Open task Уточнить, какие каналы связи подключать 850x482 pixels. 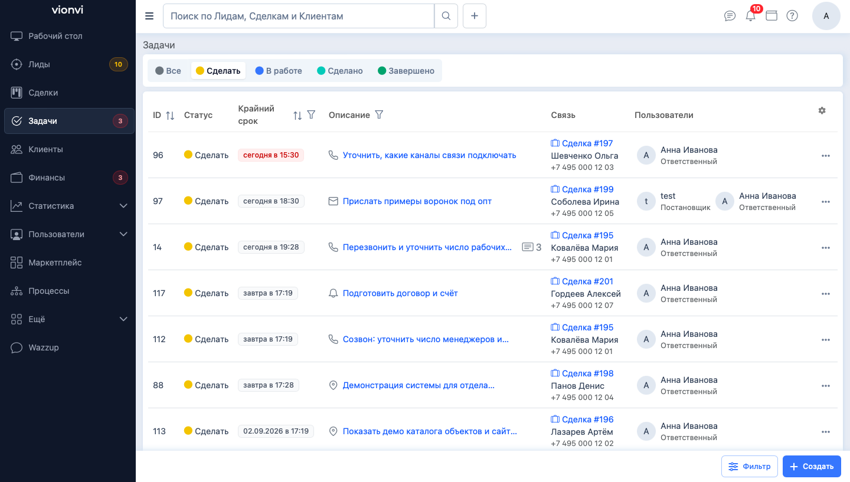point(430,155)
